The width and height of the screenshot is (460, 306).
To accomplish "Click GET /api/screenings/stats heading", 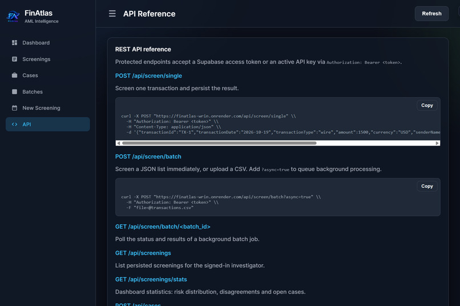I will pos(151,279).
